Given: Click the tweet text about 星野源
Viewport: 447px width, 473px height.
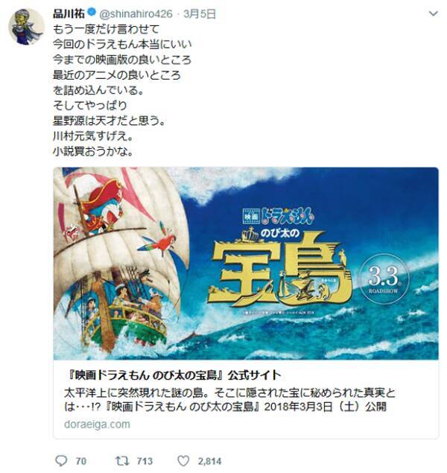Looking at the screenshot, I should coord(110,121).
